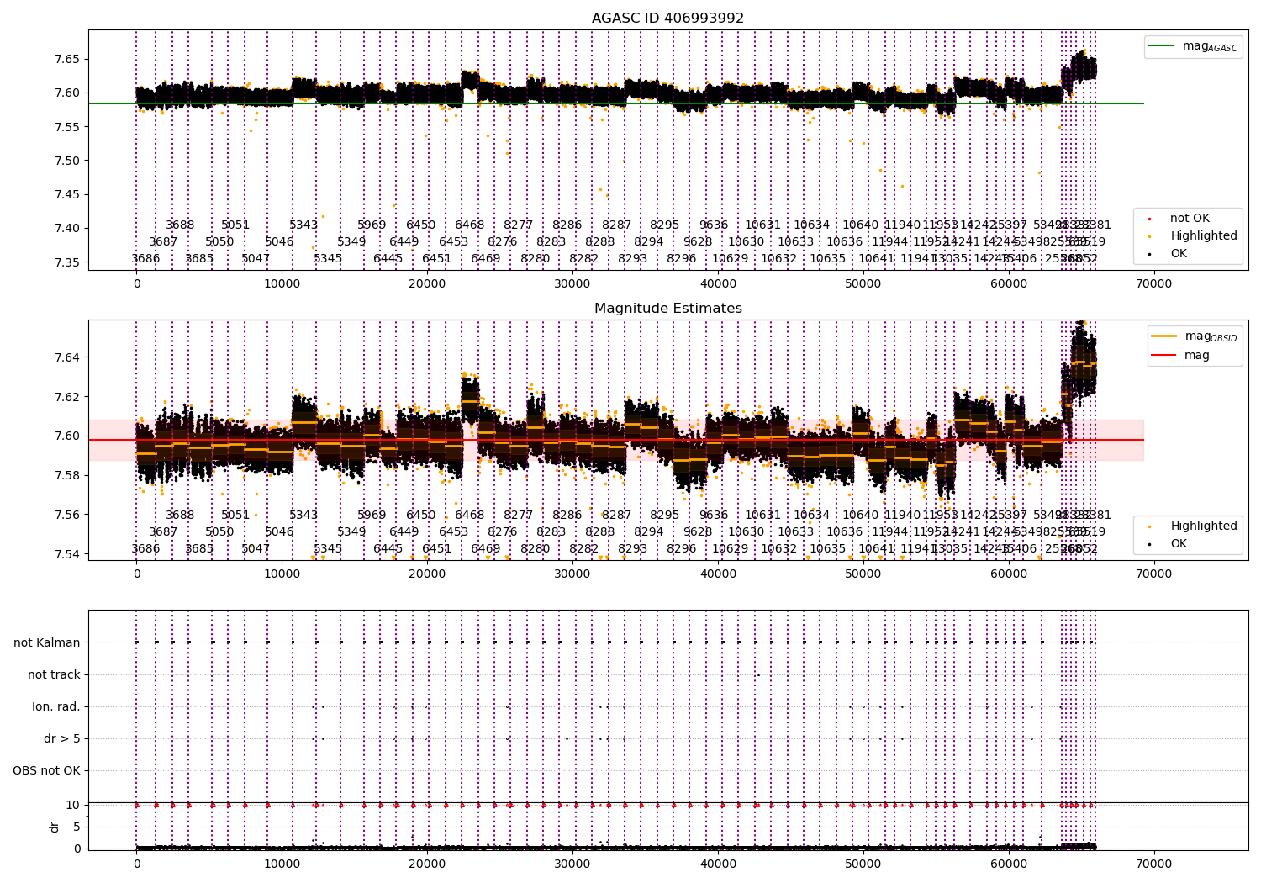The height and width of the screenshot is (883, 1261).
Task: Select obsid label 5051 in the AGASC plot
Action: click(x=235, y=225)
